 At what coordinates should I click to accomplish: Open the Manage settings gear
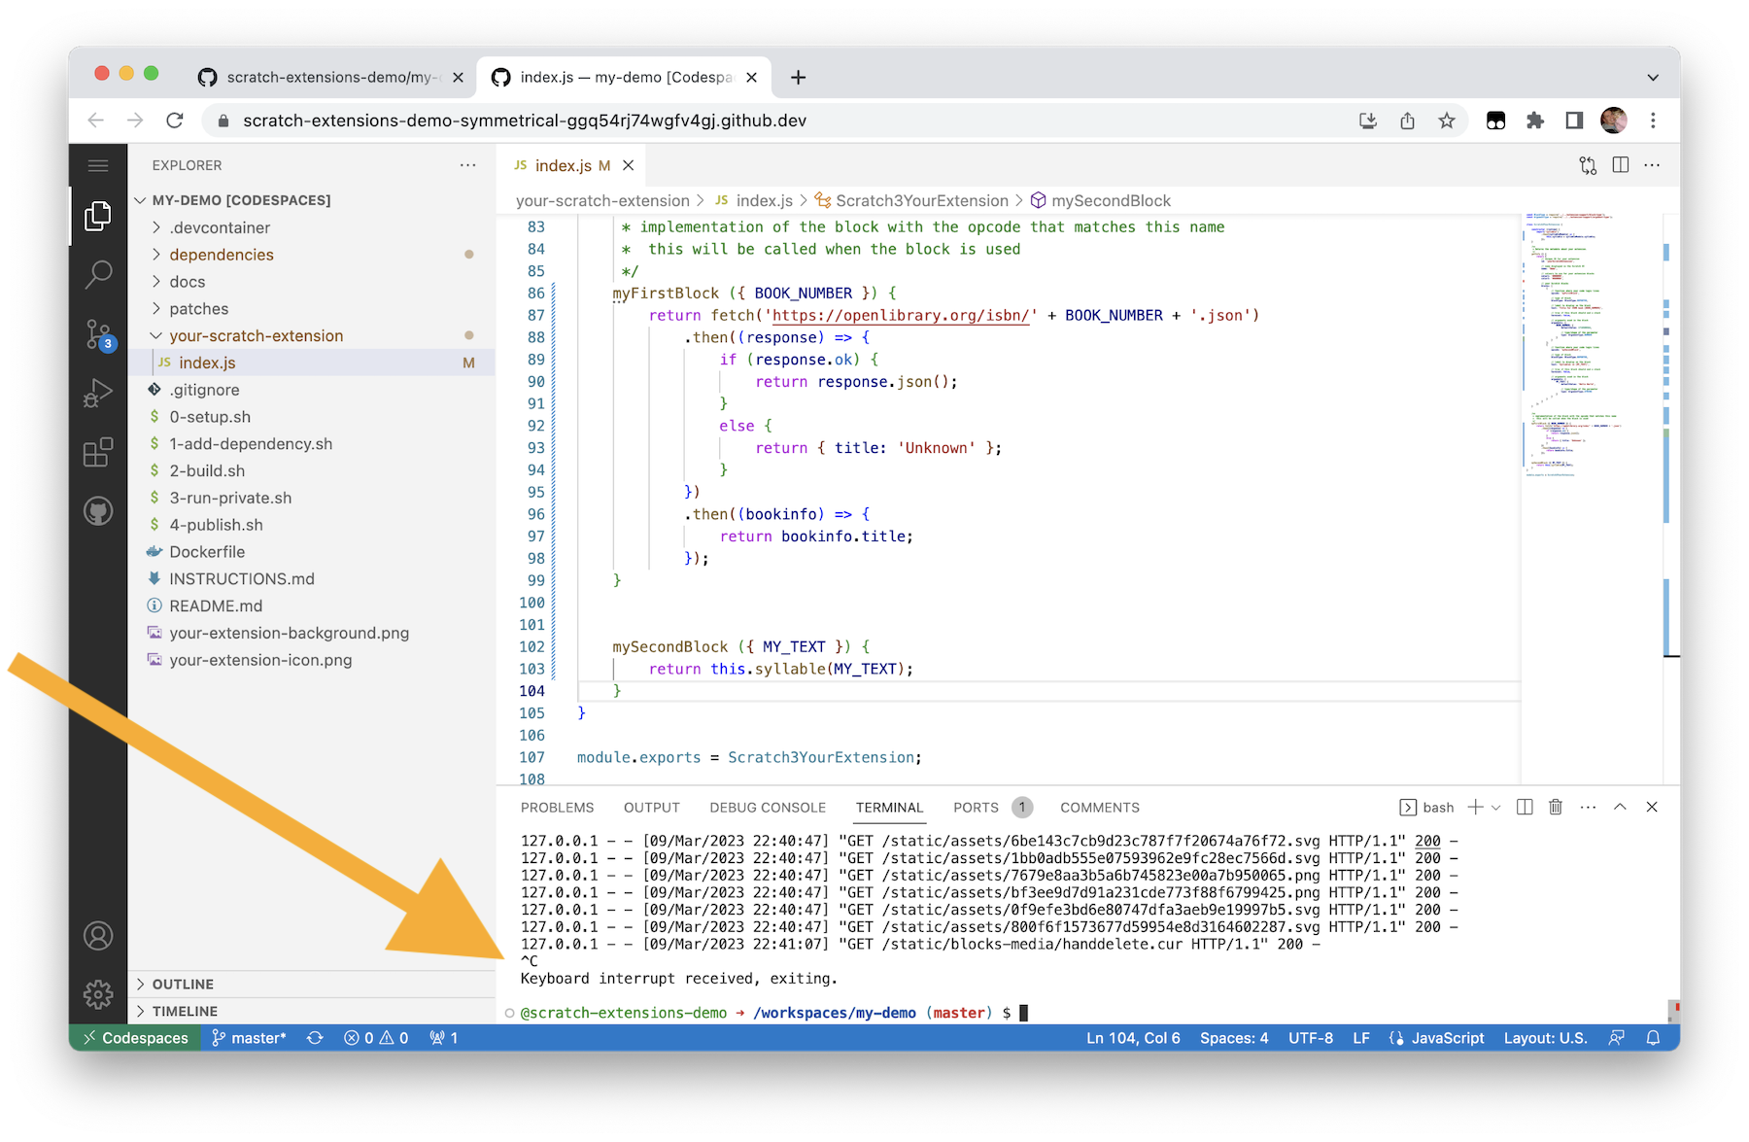97,994
